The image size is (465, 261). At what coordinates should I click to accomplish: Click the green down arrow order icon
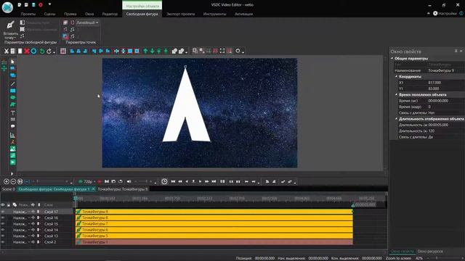click(152, 51)
